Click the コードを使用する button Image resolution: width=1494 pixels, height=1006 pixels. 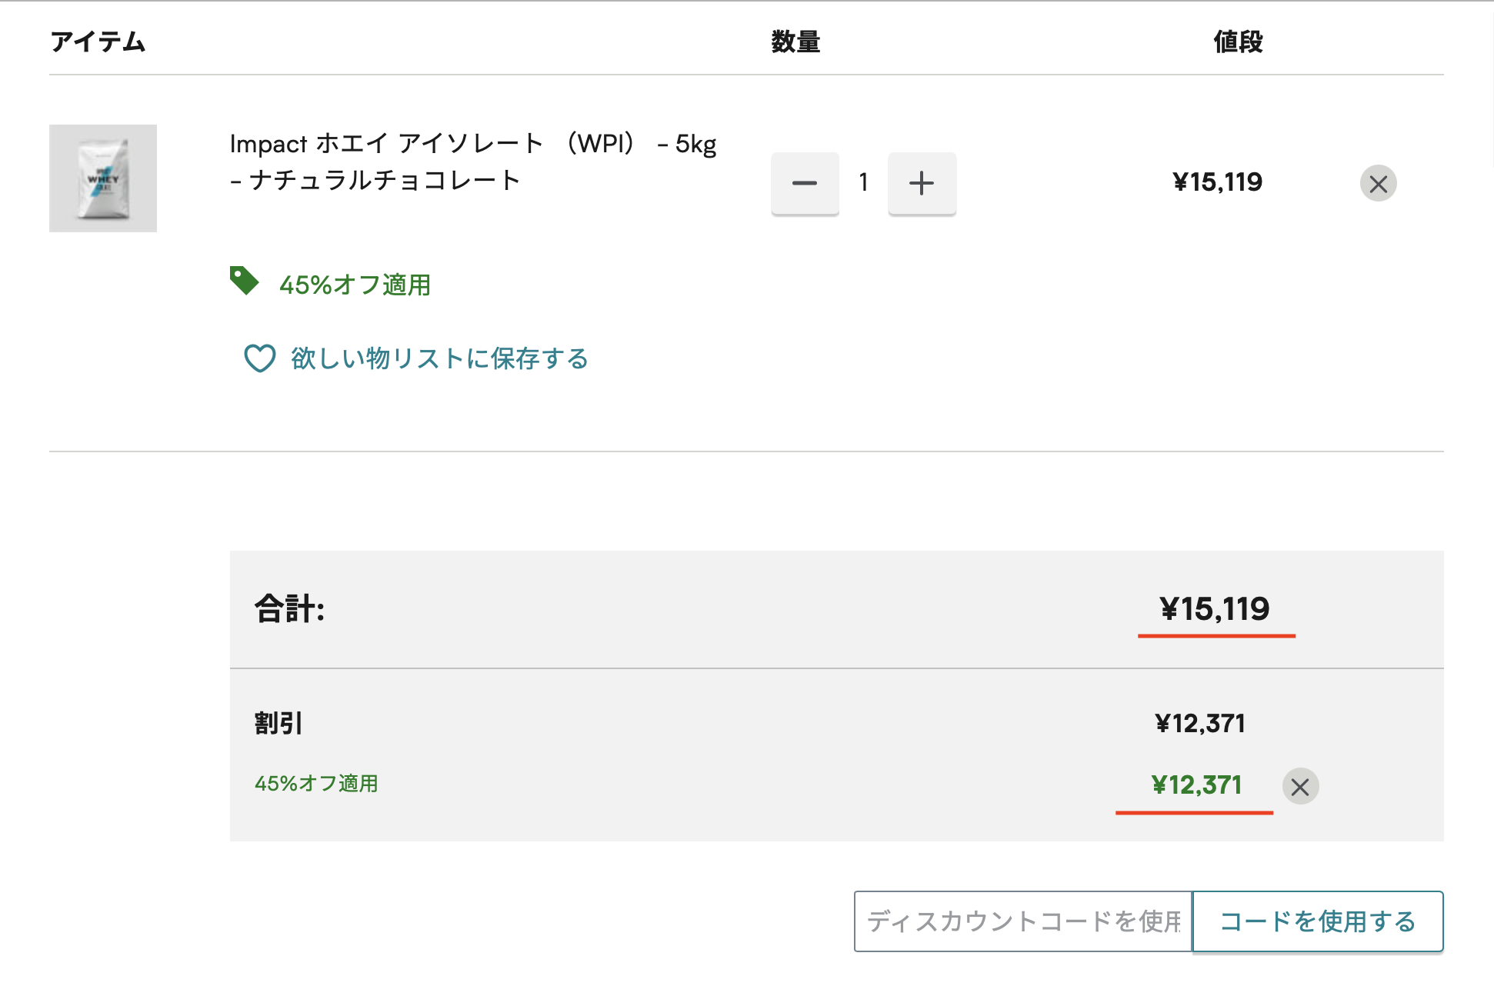point(1318,921)
